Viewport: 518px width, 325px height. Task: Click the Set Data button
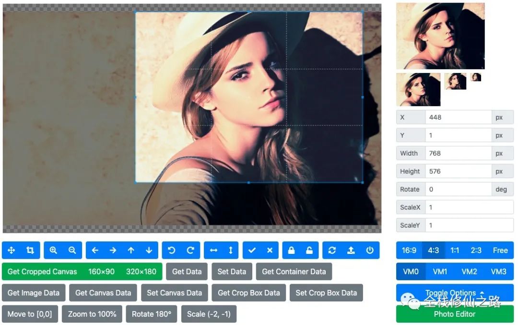tap(232, 271)
